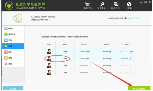
Task: Click avatar in the last table row
Action: (x=49, y=72)
